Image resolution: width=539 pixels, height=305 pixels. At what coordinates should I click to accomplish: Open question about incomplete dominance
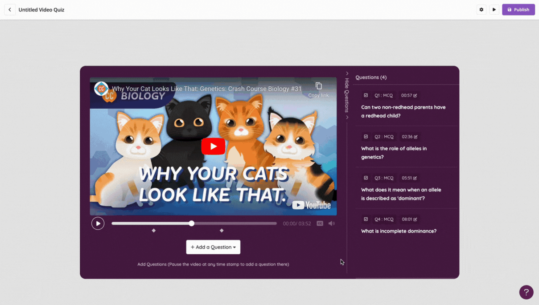tap(399, 231)
